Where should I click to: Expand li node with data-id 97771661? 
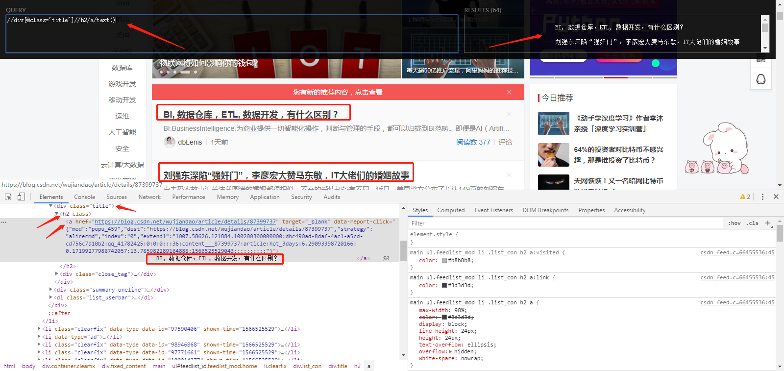click(x=39, y=352)
